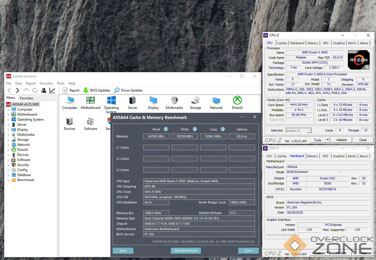Click the CPU Clock 4441.9 MHz field
Screen dimensions: 376x260
pos(199,192)
